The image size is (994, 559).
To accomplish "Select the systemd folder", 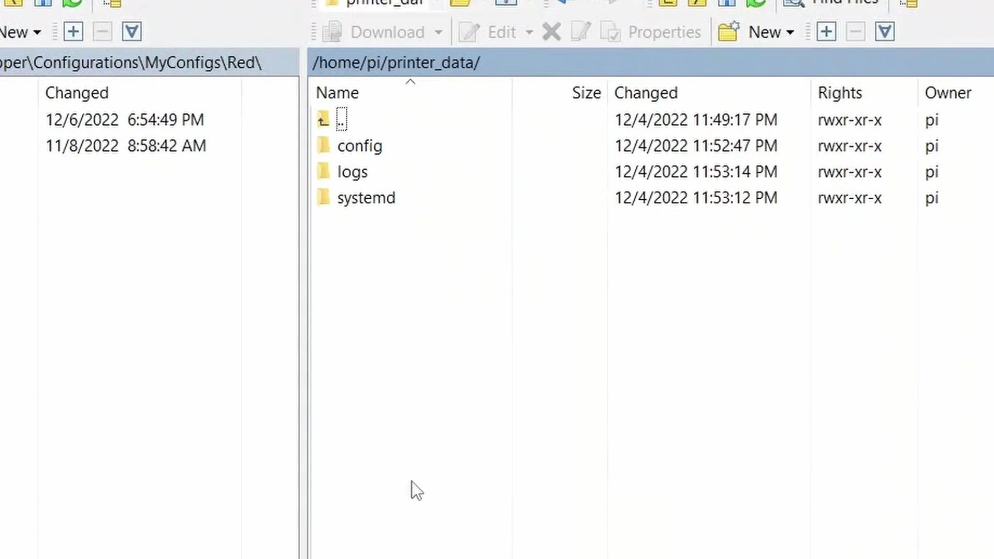I will 366,198.
